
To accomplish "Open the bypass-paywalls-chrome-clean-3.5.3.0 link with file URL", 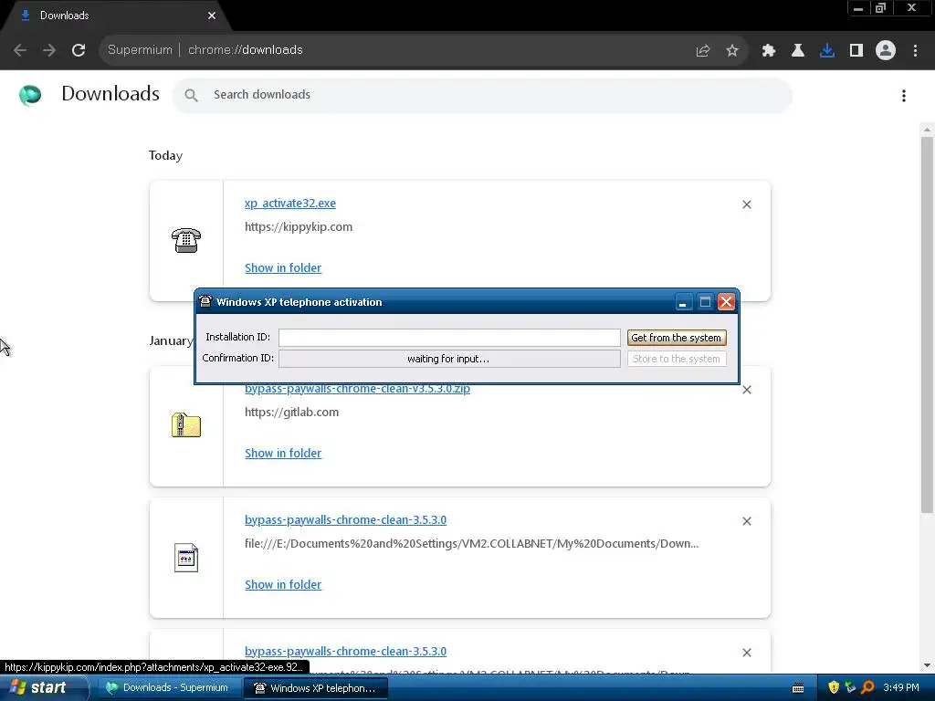I will point(345,519).
